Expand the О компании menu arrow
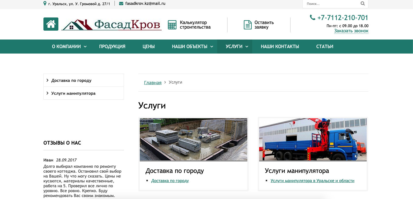Image resolution: width=413 pixels, height=199 pixels. (85, 47)
